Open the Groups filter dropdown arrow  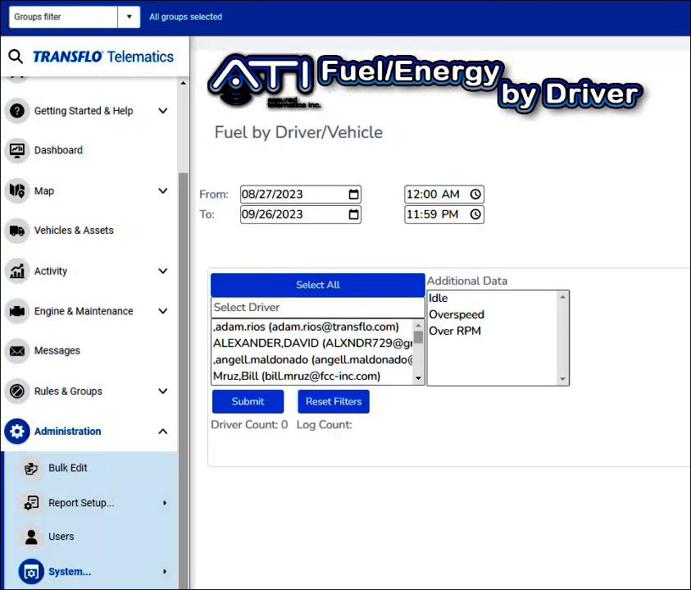pyautogui.click(x=129, y=16)
